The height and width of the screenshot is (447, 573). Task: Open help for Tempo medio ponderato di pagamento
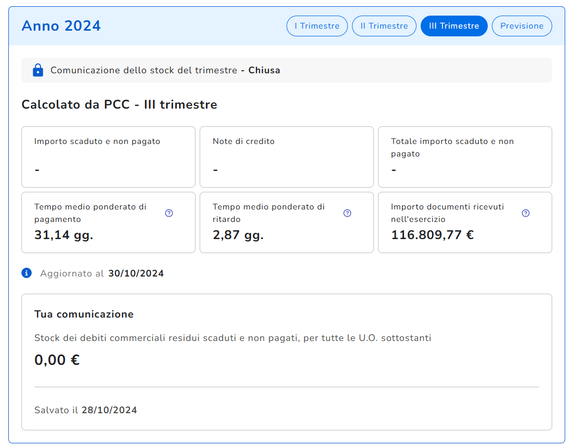(169, 213)
